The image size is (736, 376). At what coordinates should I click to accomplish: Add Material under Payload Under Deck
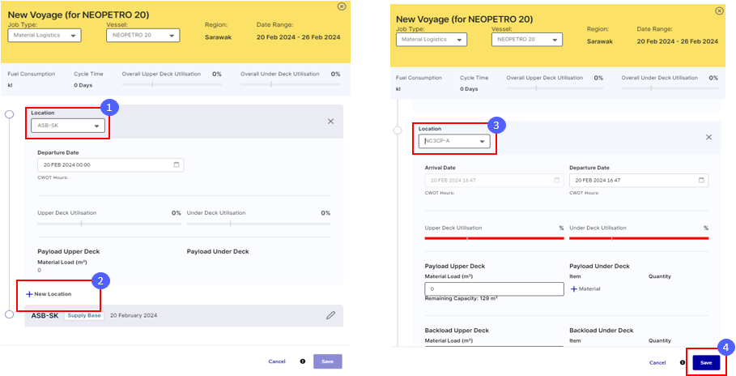[585, 289]
